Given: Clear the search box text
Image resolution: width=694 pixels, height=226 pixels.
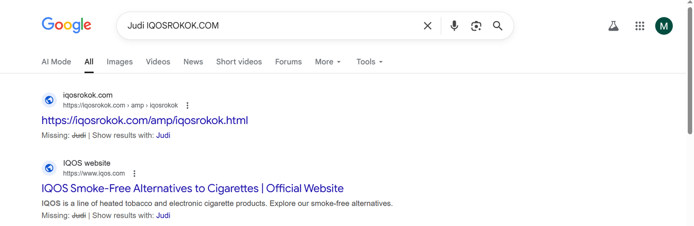Looking at the screenshot, I should (427, 26).
